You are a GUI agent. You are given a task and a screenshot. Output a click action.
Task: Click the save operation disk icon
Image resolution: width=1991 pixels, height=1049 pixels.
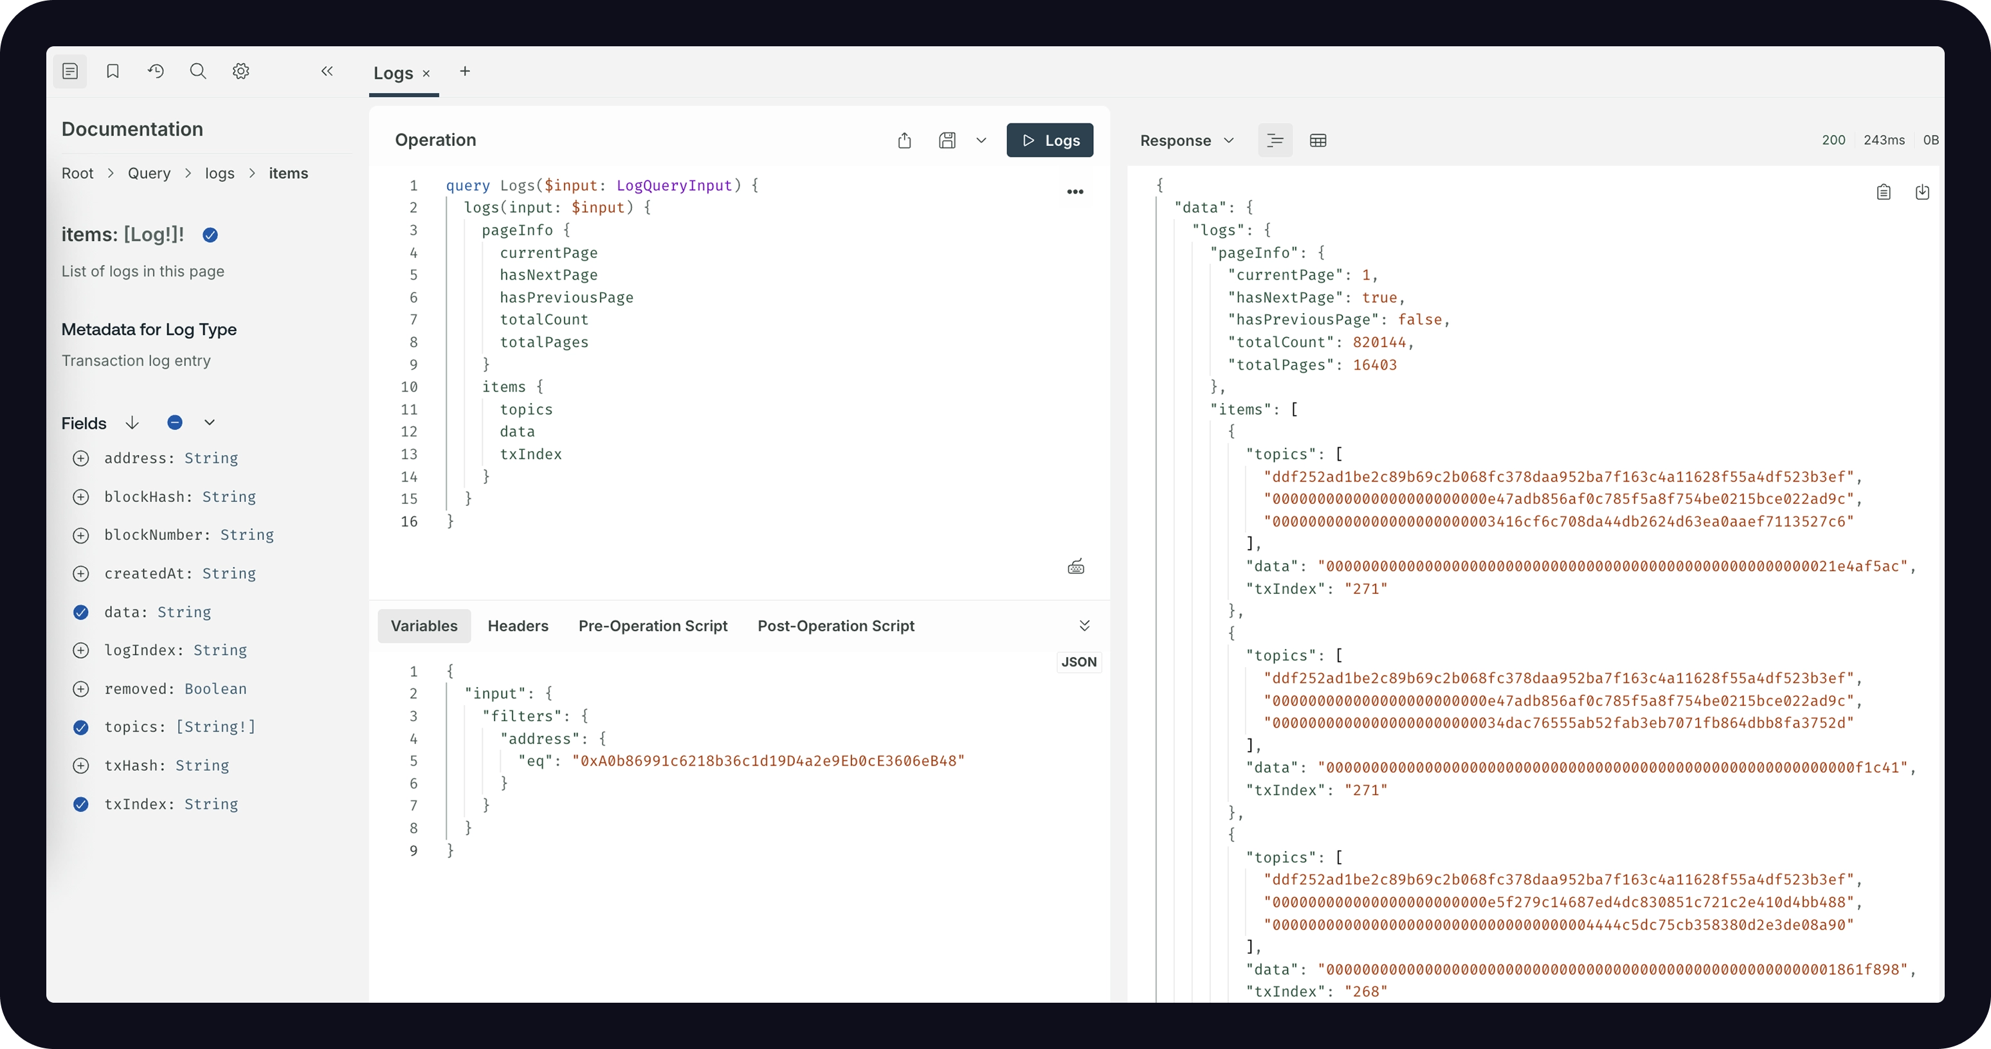click(947, 141)
